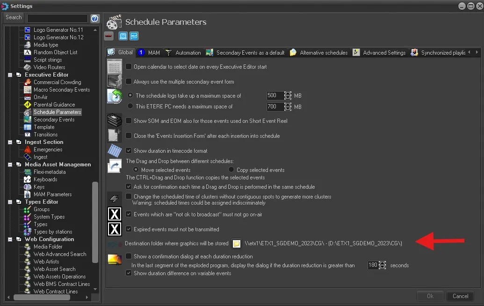The height and width of the screenshot is (306, 484).
Task: Select 'Copy selected events' radio option
Action: (x=231, y=170)
